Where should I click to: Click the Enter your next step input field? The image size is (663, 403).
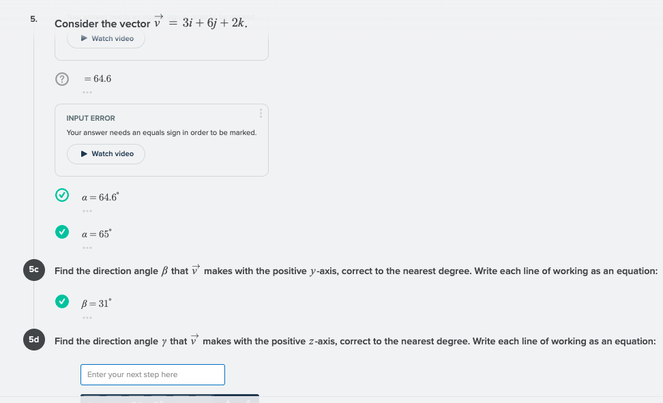click(x=152, y=374)
